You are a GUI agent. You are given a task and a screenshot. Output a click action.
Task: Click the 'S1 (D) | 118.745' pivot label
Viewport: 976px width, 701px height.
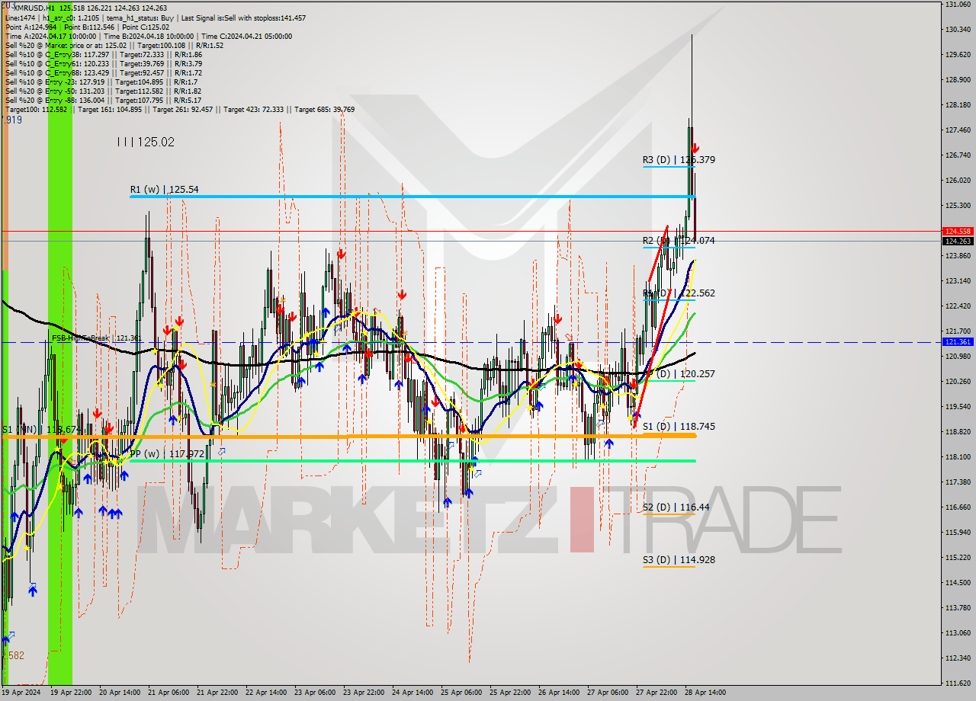(679, 426)
